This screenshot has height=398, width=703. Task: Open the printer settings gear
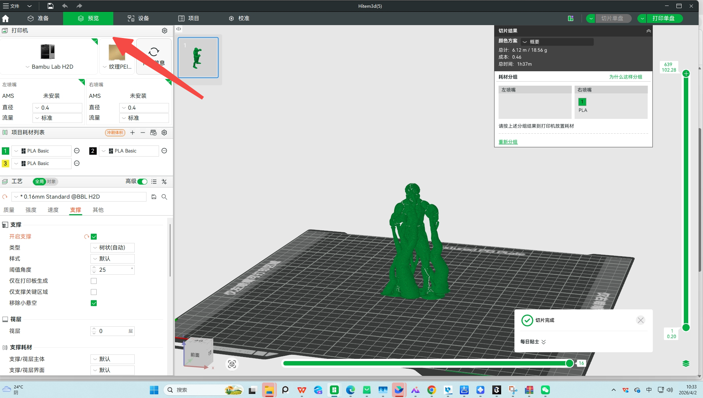click(x=164, y=31)
